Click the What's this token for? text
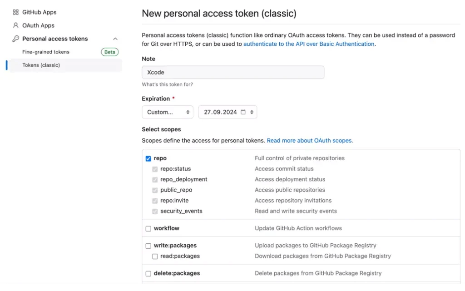The width and height of the screenshot is (465, 291). click(167, 84)
